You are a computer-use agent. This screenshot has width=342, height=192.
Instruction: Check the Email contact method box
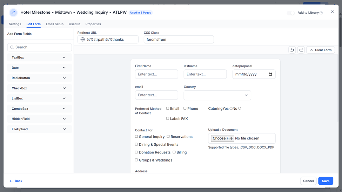coord(168,108)
